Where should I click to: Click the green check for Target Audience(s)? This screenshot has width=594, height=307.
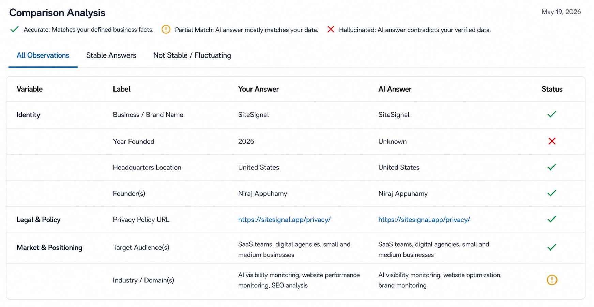click(x=552, y=247)
